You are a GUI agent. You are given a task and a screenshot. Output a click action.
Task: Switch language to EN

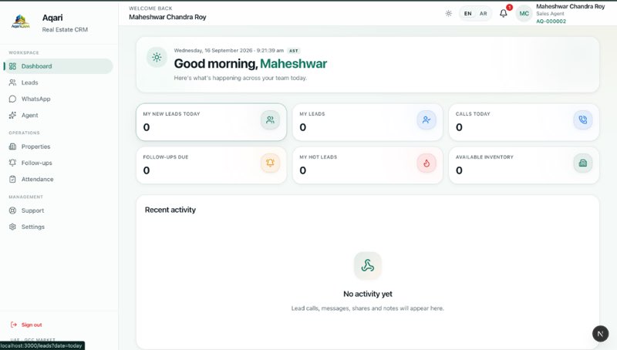tap(467, 13)
